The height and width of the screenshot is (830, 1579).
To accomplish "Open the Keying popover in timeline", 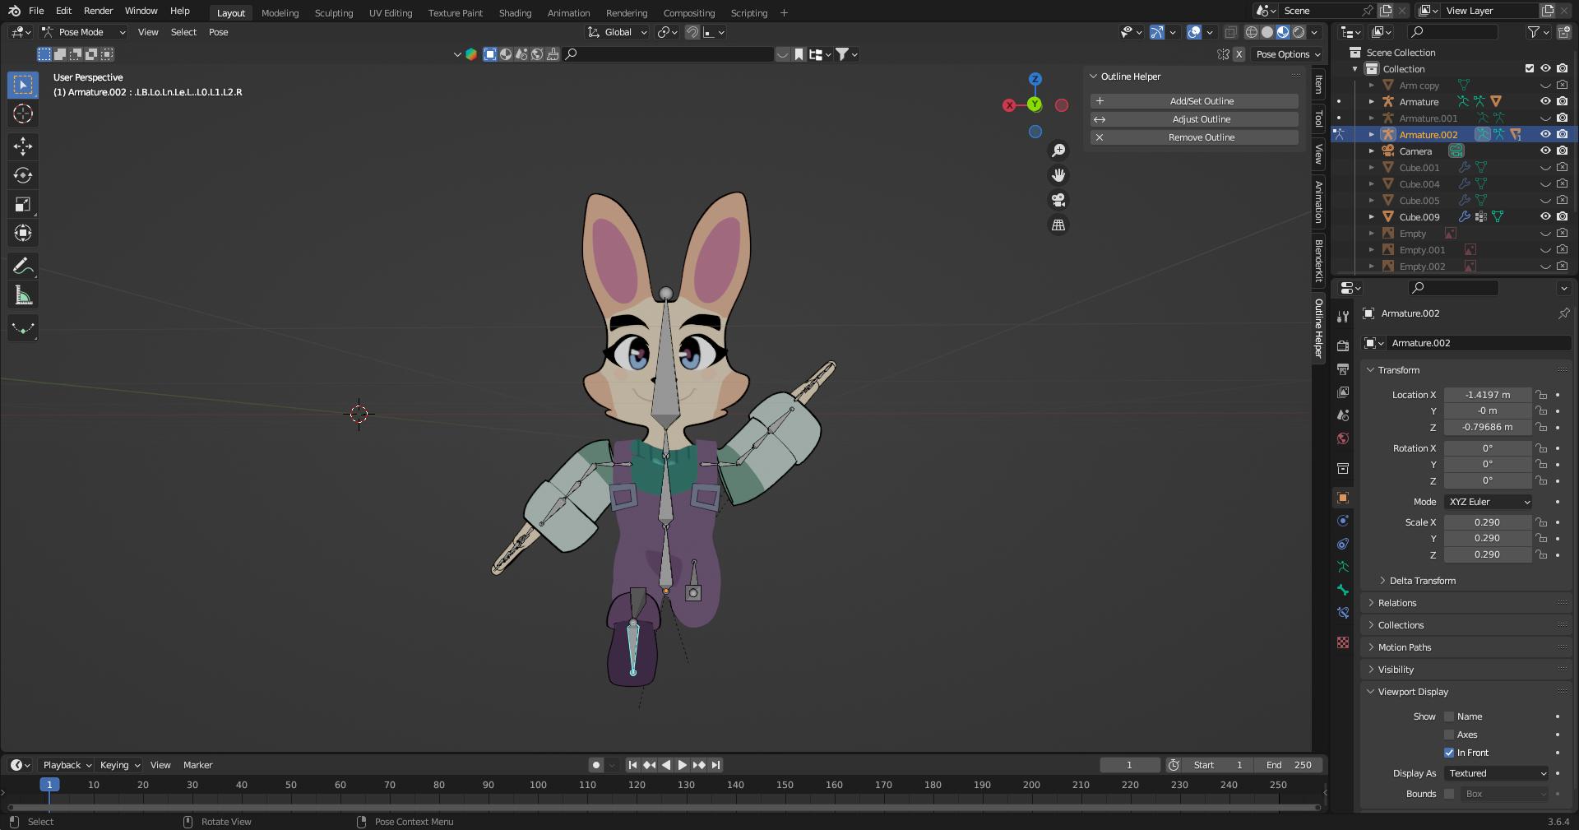I will tap(119, 765).
